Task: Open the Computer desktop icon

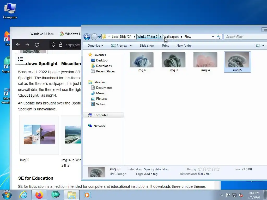Action: (x=10, y=10)
